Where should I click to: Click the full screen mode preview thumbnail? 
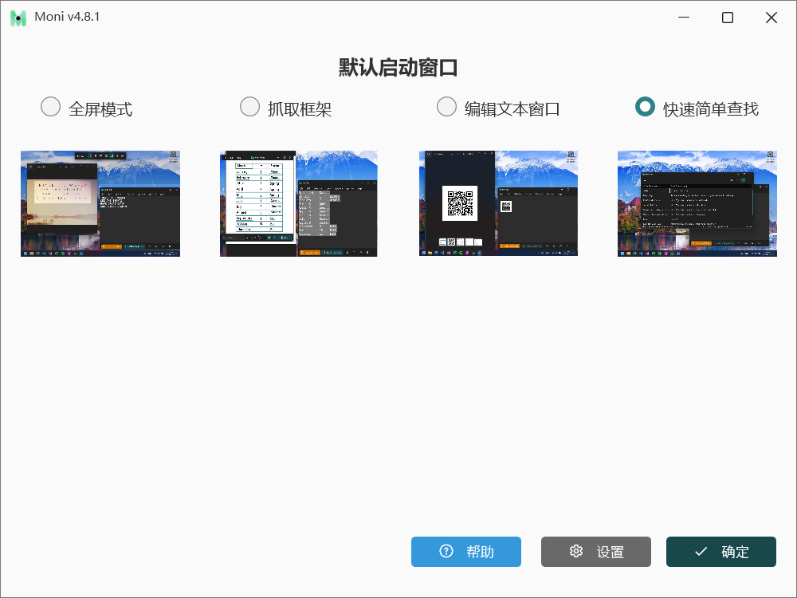[100, 203]
